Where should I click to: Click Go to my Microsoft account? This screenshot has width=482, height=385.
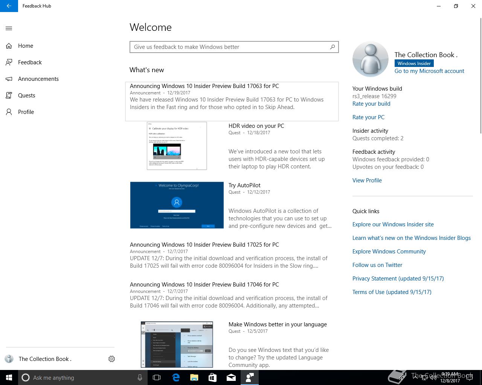coord(429,71)
